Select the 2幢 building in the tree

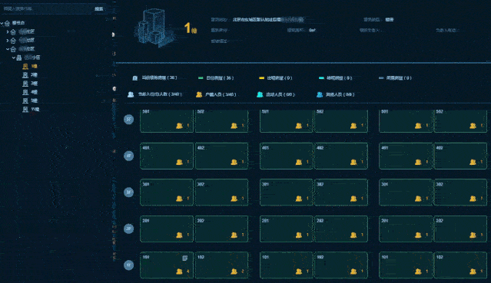(x=34, y=75)
